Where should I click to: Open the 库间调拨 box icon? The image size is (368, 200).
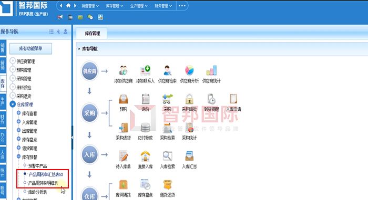coord(123,185)
